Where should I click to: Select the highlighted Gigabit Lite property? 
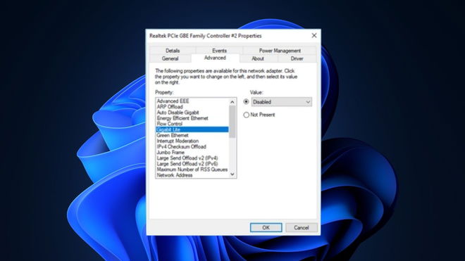192,129
